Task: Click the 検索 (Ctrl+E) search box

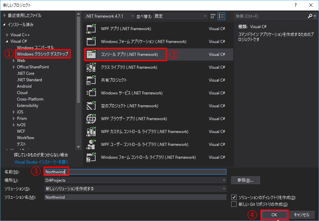Action: (271, 16)
